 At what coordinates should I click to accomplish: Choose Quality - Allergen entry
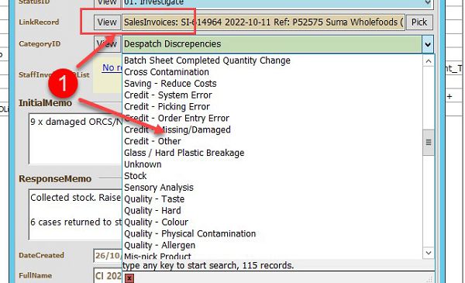pyautogui.click(x=160, y=245)
